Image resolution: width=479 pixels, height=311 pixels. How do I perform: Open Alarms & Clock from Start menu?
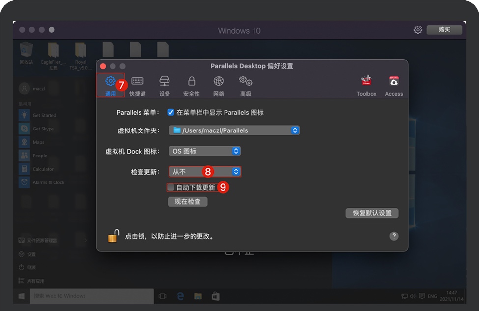(x=42, y=182)
